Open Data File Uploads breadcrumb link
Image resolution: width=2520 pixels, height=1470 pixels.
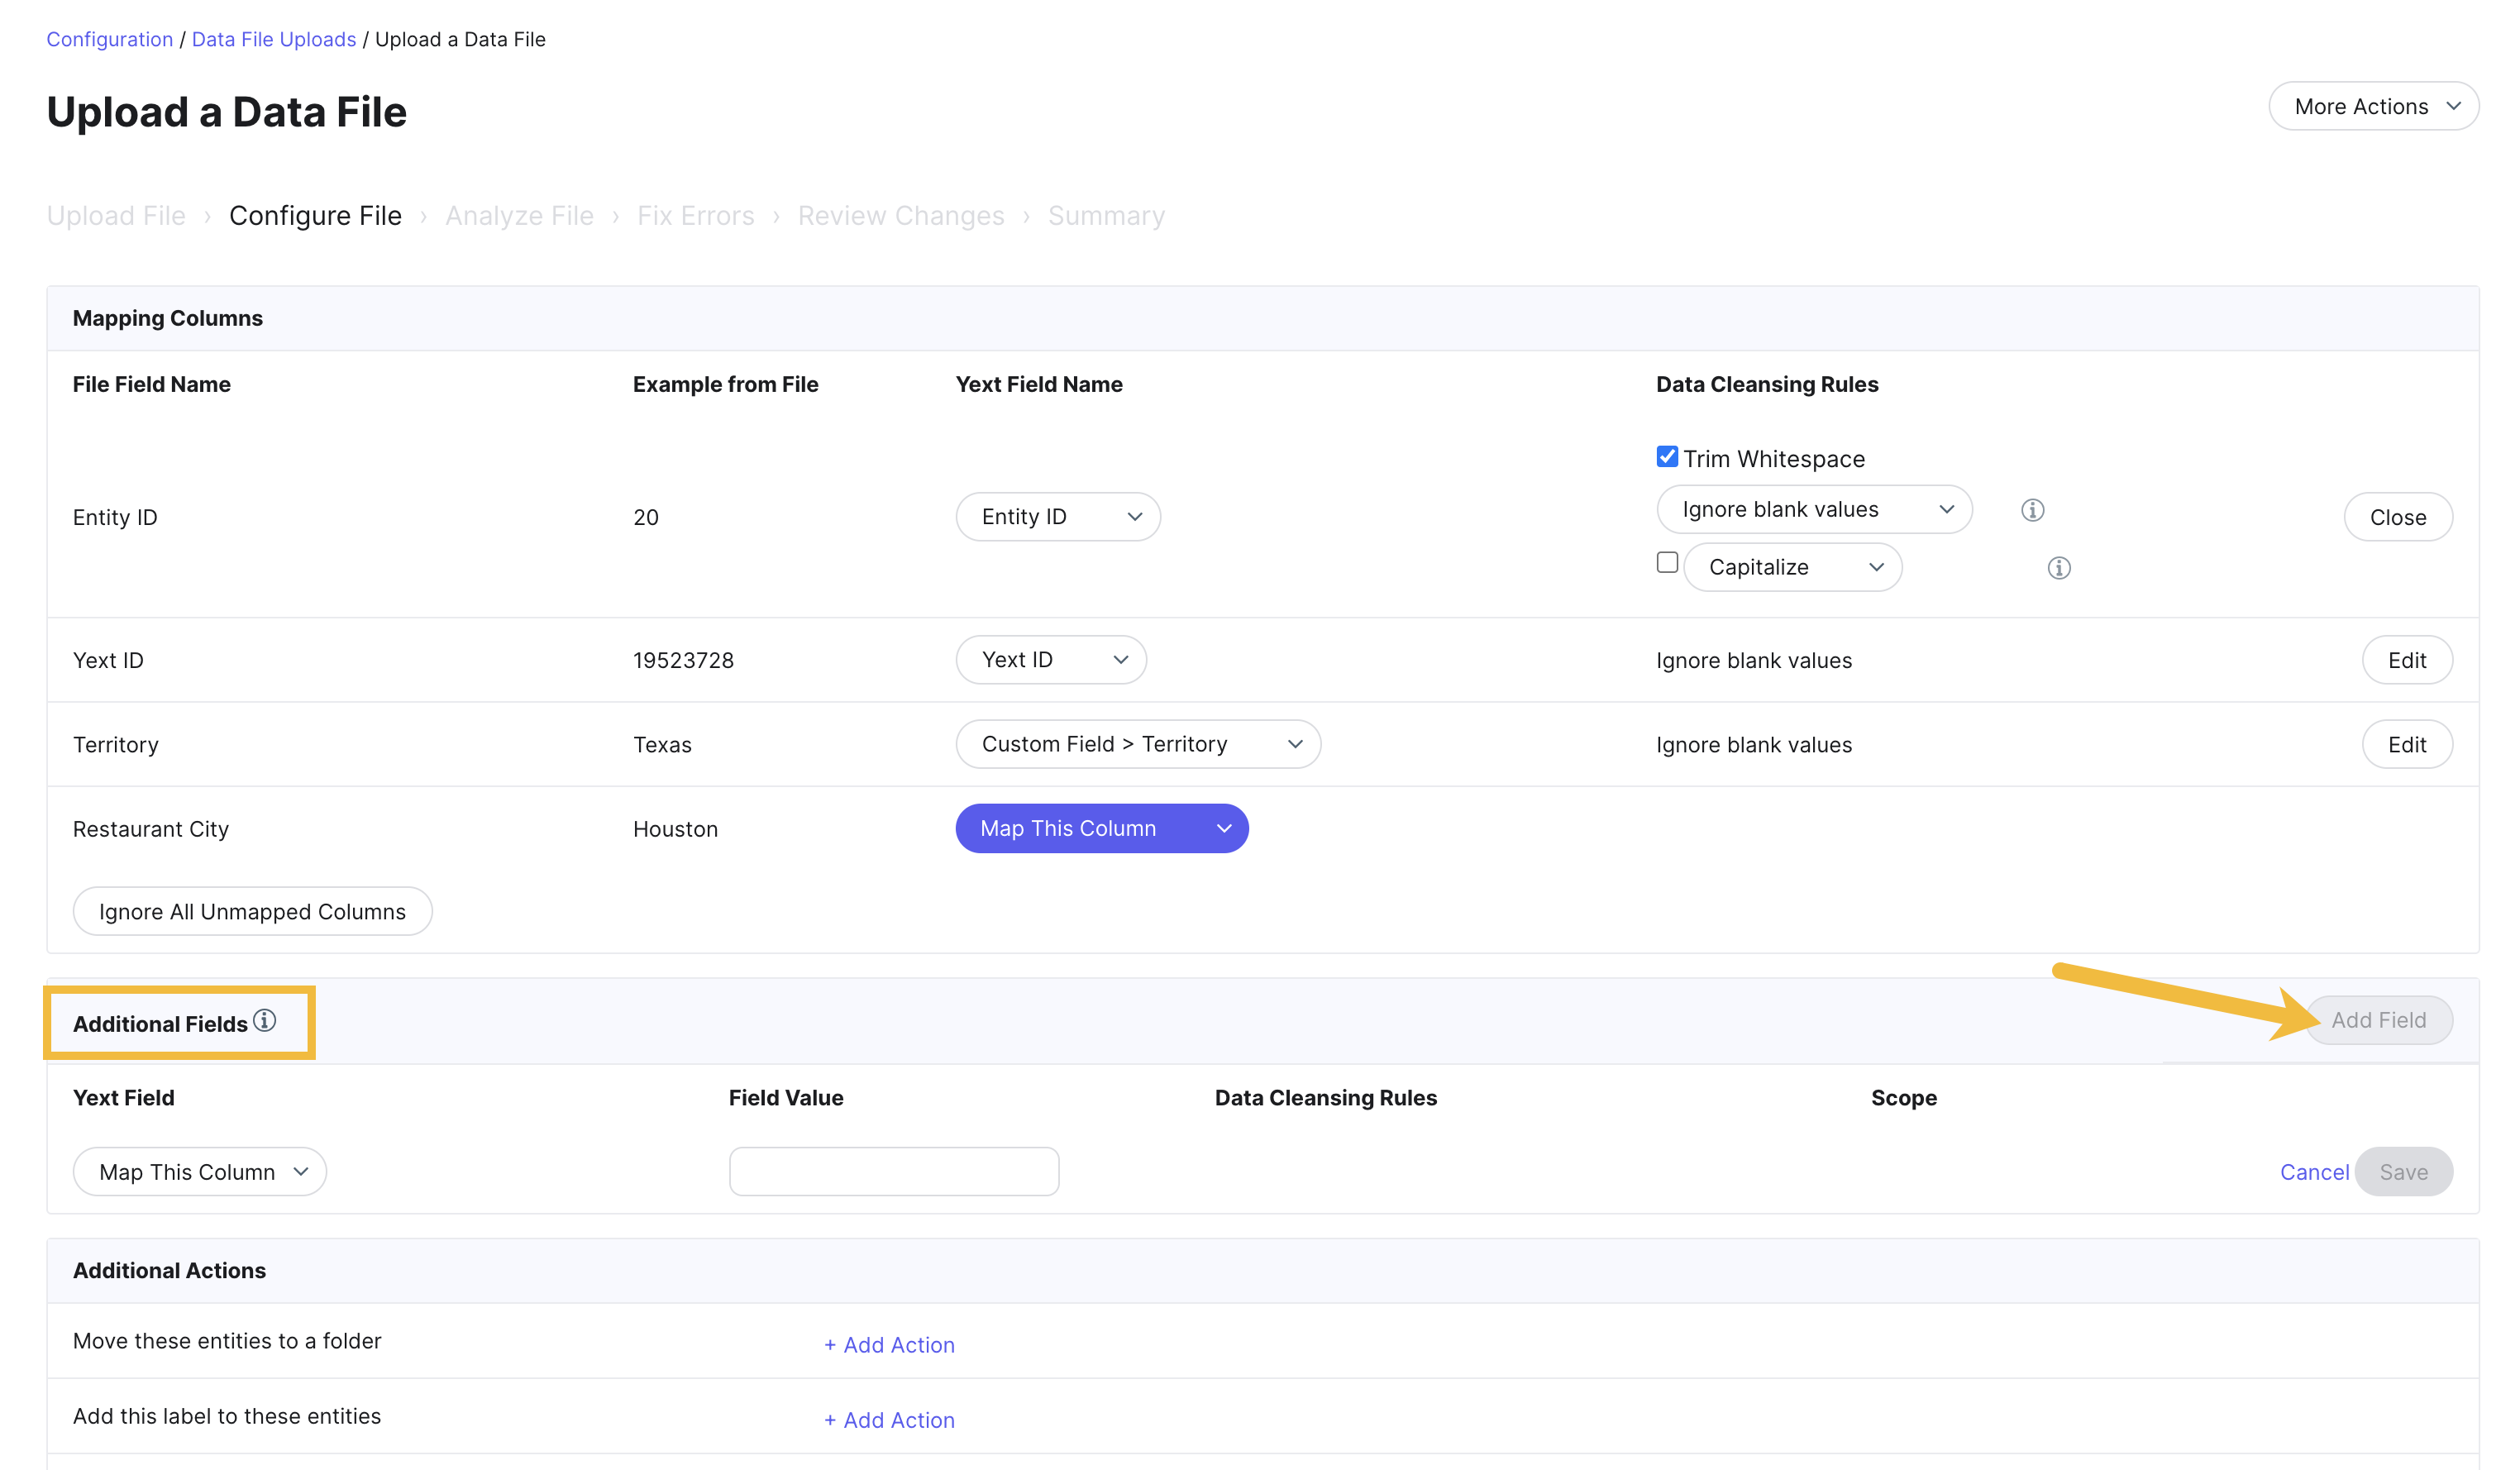(273, 39)
